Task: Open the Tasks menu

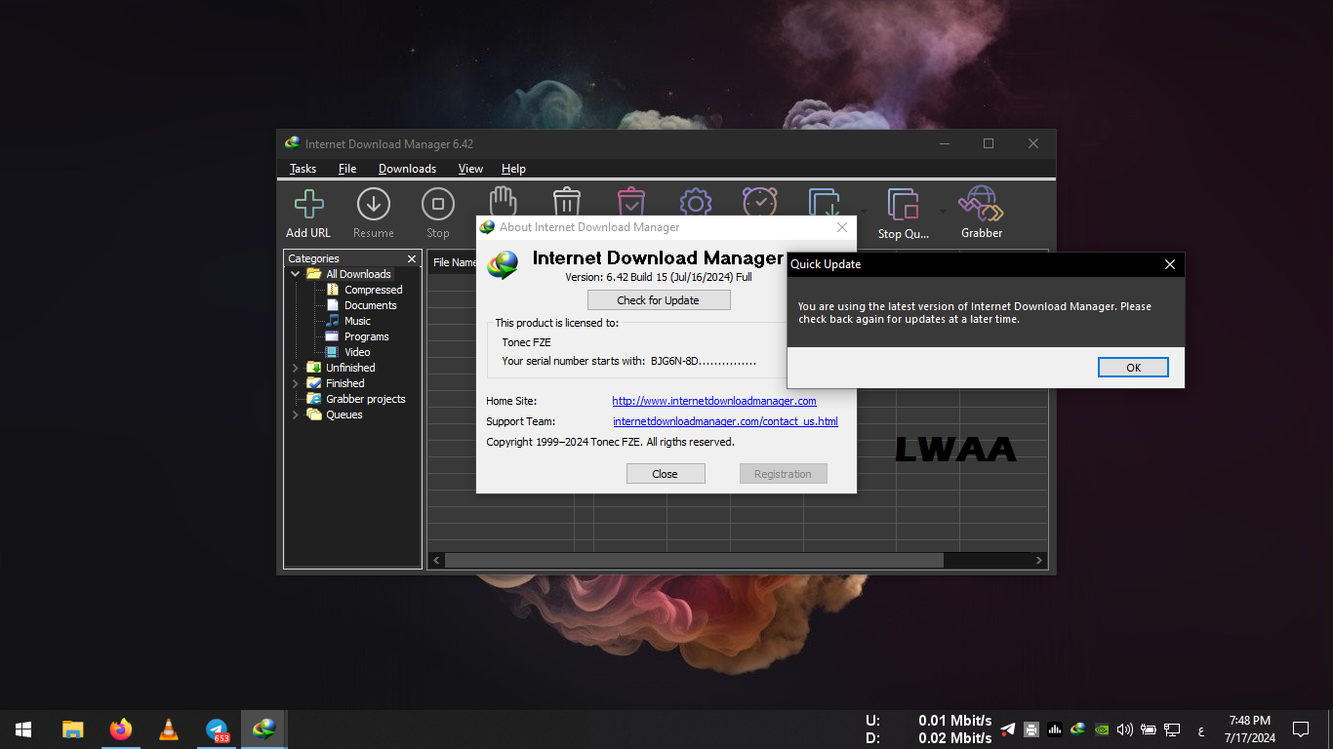Action: point(303,169)
